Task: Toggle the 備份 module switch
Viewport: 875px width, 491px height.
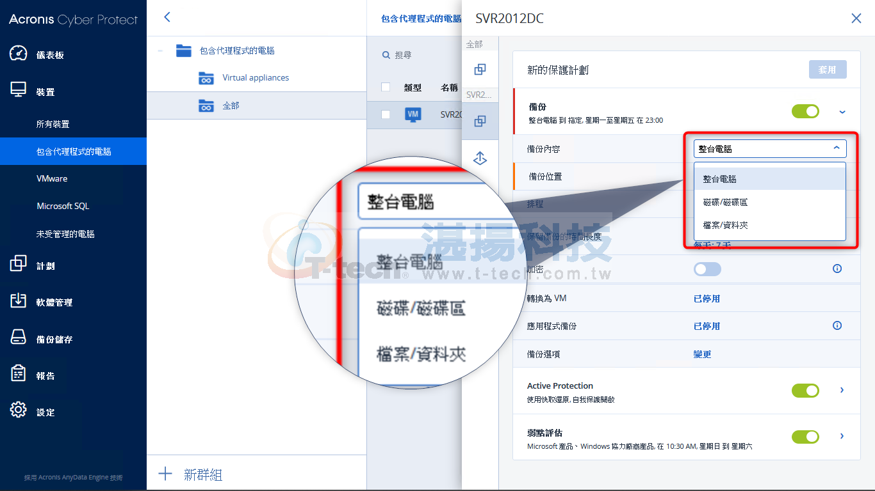Action: click(x=805, y=111)
